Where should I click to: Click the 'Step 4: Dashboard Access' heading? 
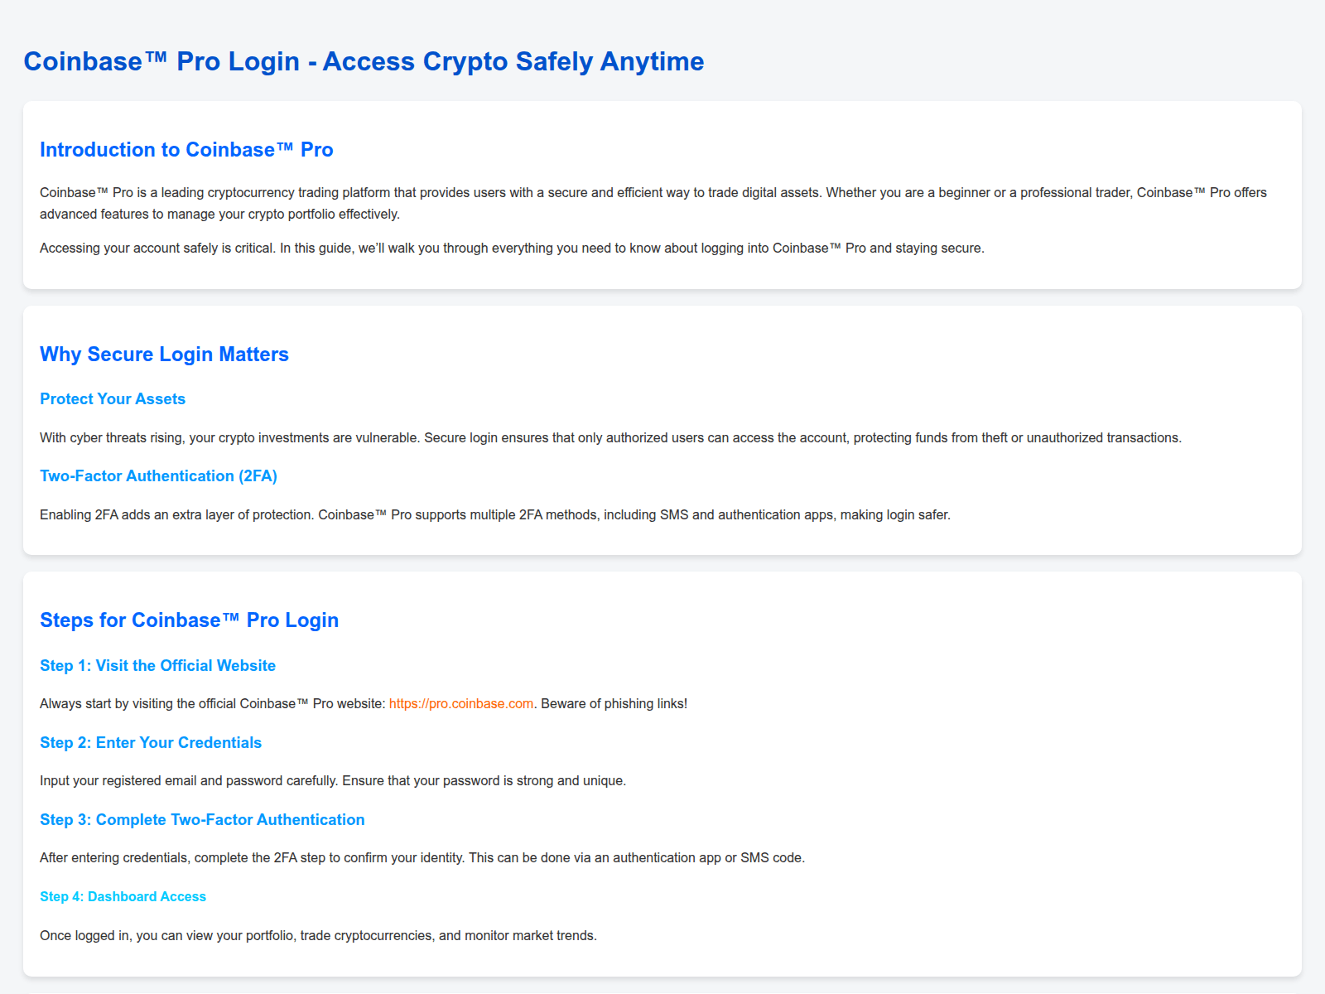click(123, 897)
